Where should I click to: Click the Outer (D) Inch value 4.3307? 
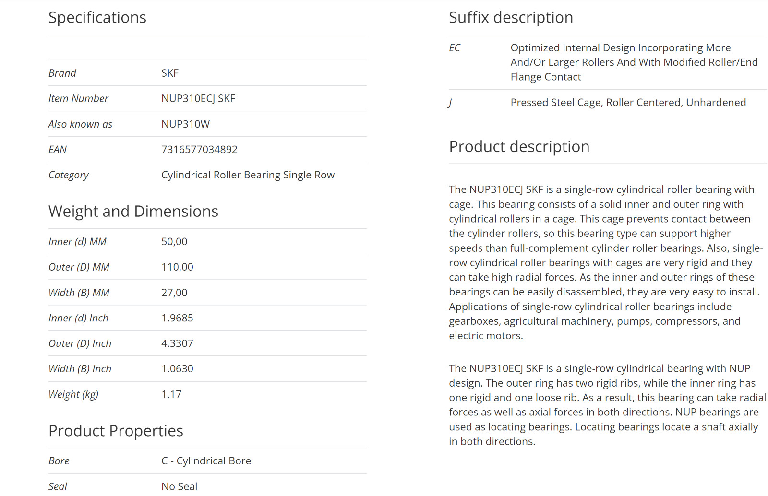point(177,343)
